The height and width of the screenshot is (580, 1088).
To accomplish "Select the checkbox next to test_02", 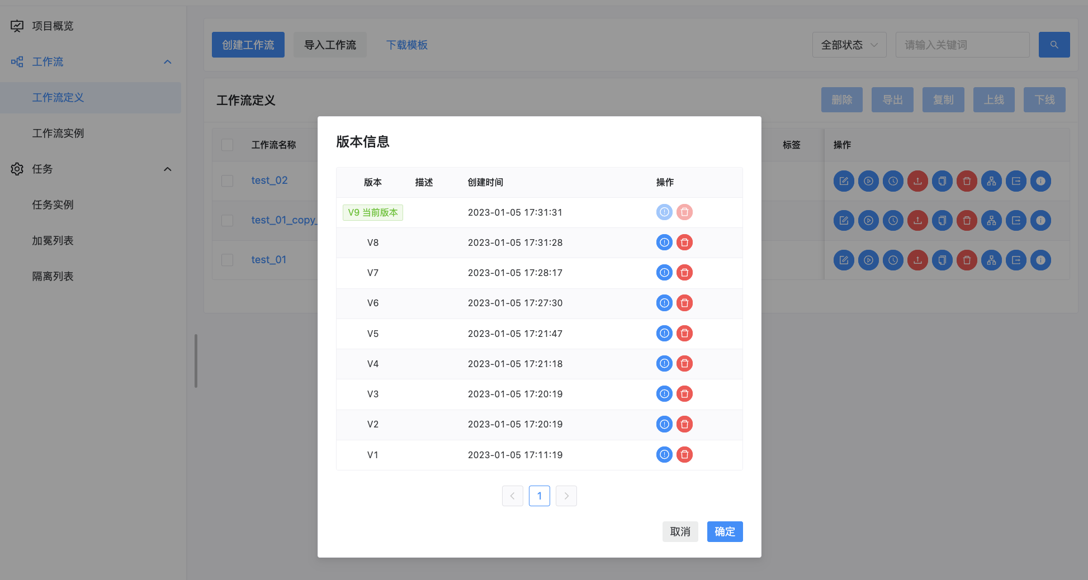I will point(228,180).
